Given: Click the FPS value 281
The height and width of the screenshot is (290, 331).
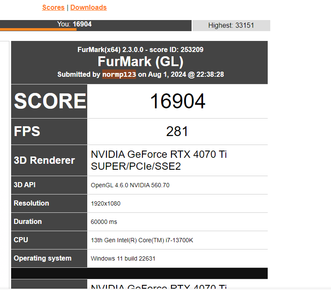Looking at the screenshot, I should (177, 131).
